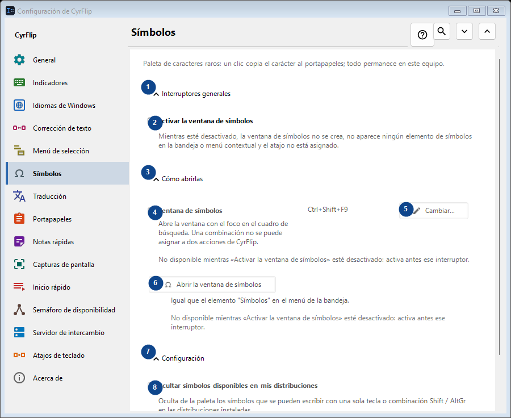Go to previous section with up chevron
The height and width of the screenshot is (418, 511).
(x=487, y=31)
